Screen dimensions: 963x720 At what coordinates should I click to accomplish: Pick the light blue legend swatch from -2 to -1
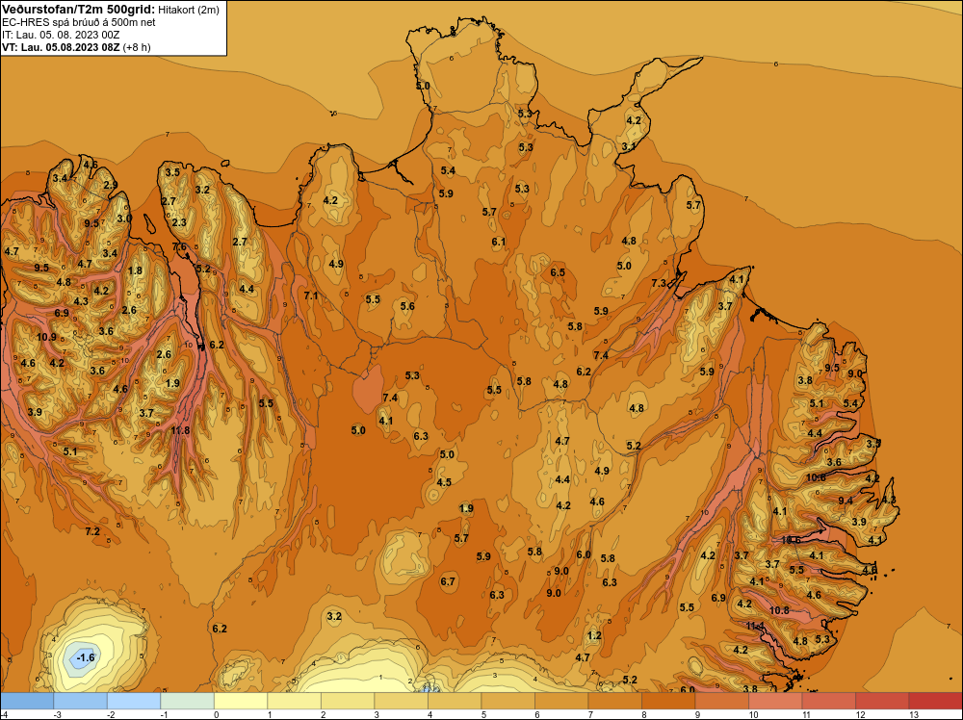[134, 701]
